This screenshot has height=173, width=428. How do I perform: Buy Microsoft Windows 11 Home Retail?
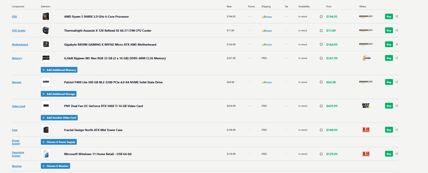(389, 154)
